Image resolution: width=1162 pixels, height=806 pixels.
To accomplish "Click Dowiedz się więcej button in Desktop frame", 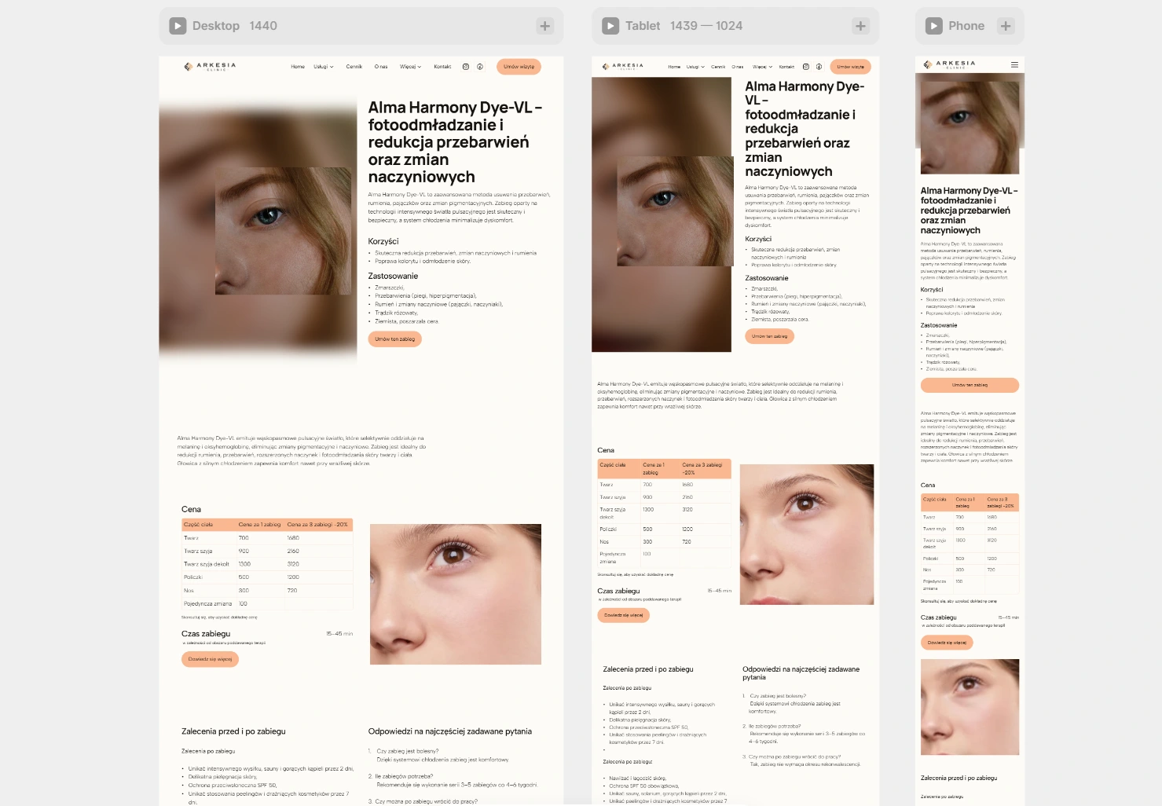I will 210,659.
